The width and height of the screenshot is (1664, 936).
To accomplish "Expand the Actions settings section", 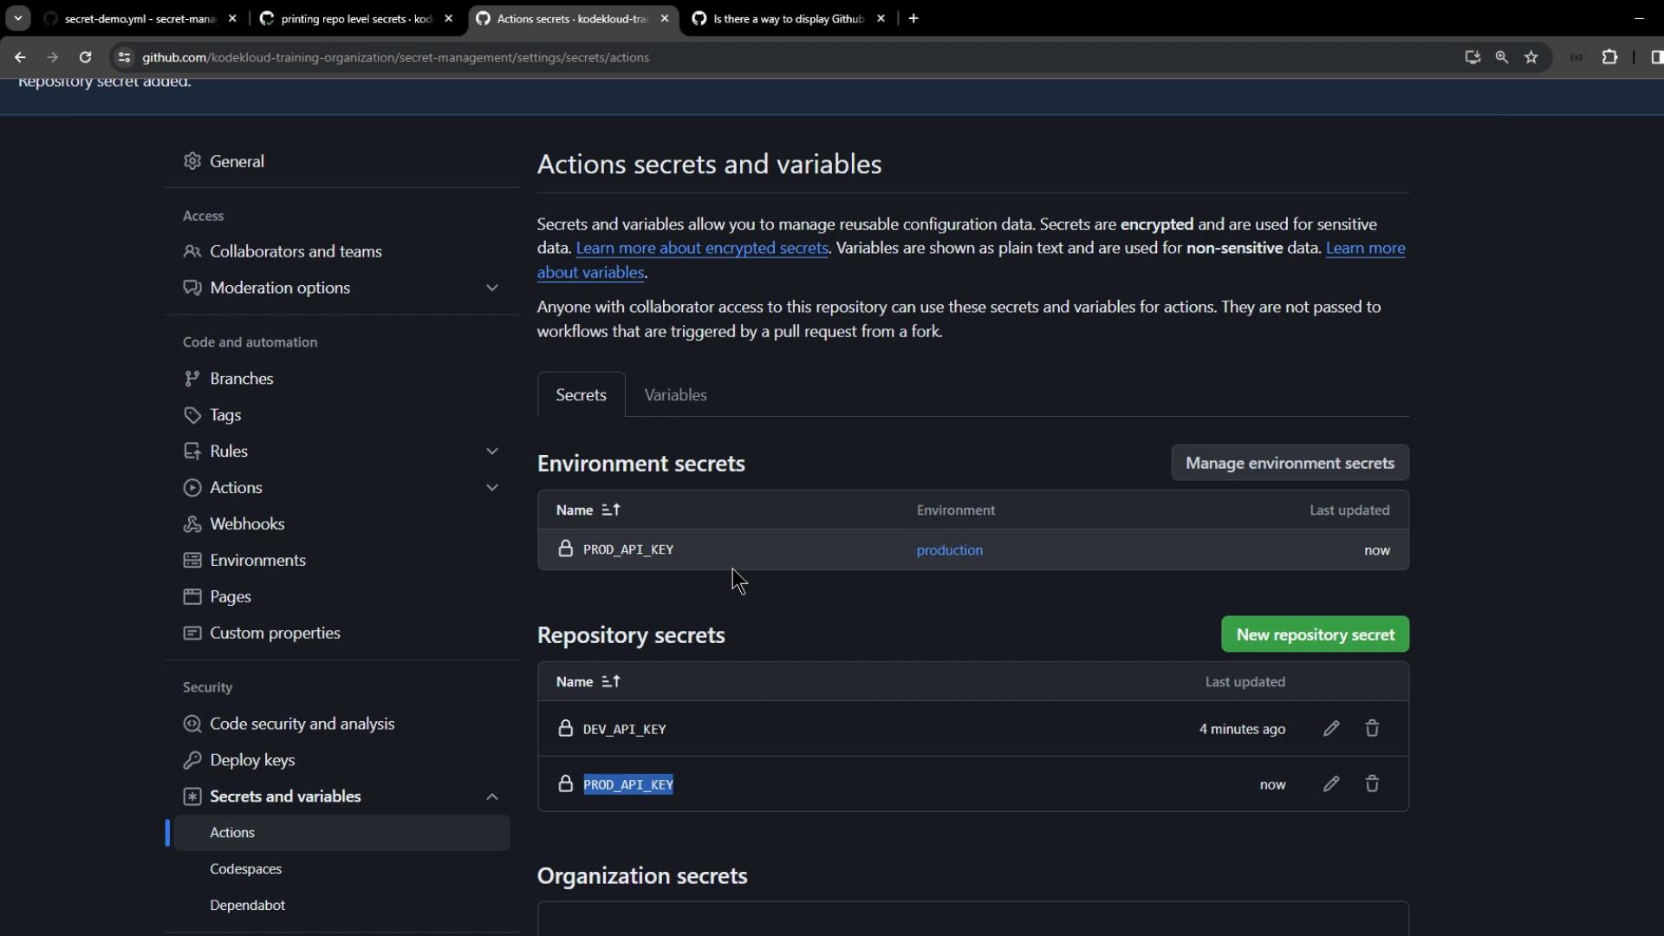I will pos(491,488).
